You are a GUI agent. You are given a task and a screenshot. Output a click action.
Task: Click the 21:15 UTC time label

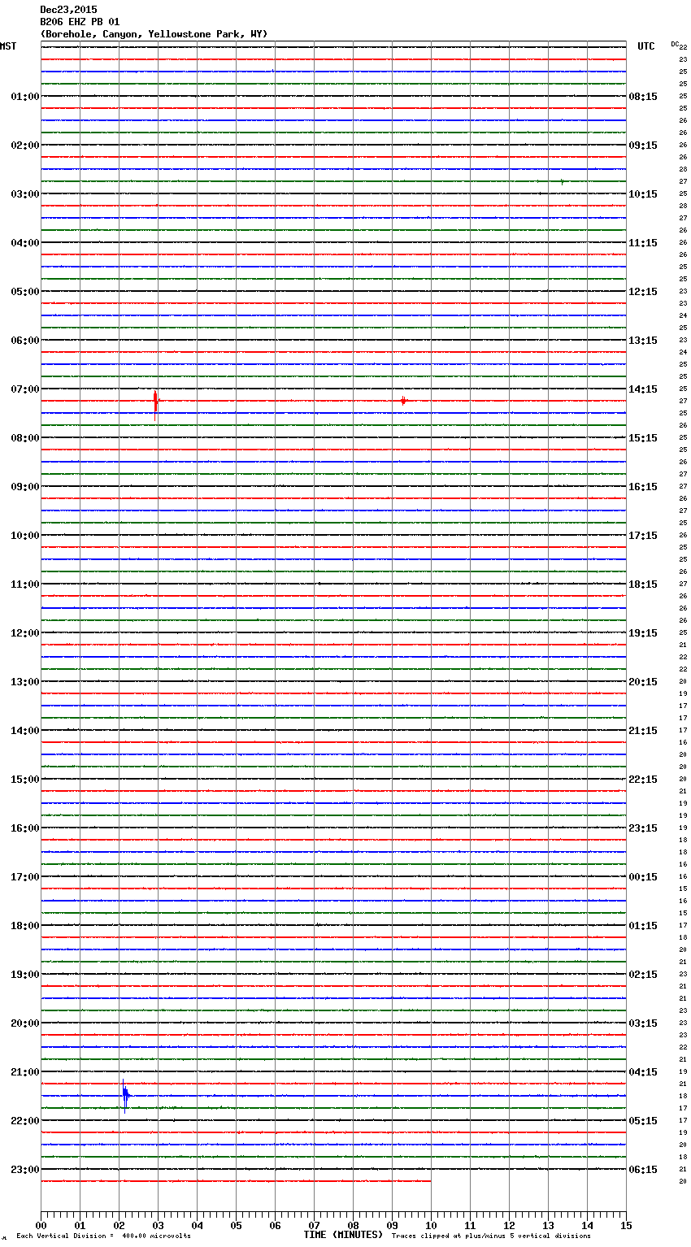click(x=643, y=731)
